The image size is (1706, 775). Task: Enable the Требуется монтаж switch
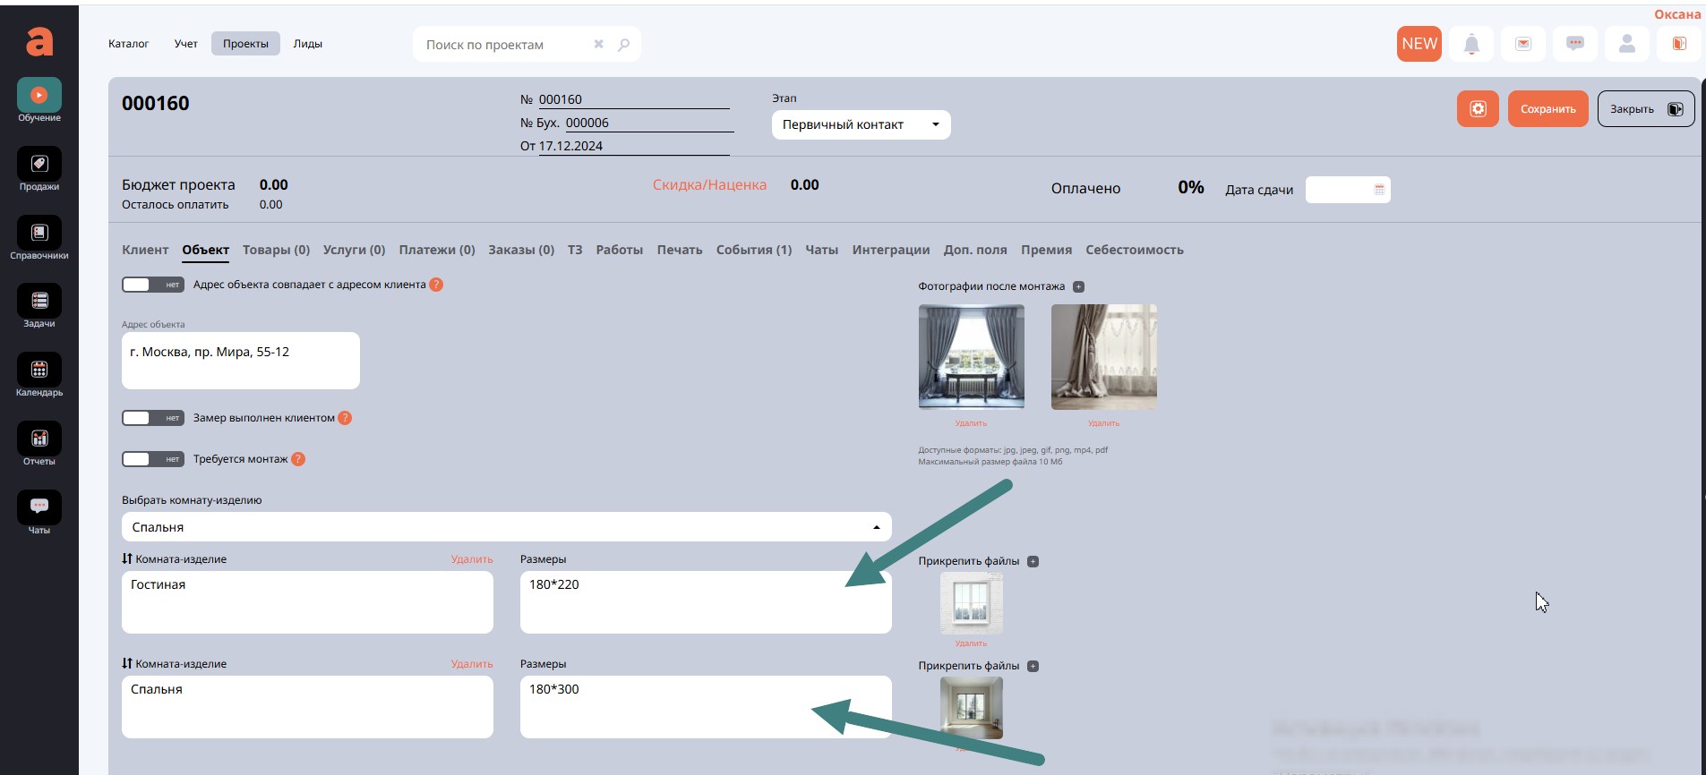point(152,459)
